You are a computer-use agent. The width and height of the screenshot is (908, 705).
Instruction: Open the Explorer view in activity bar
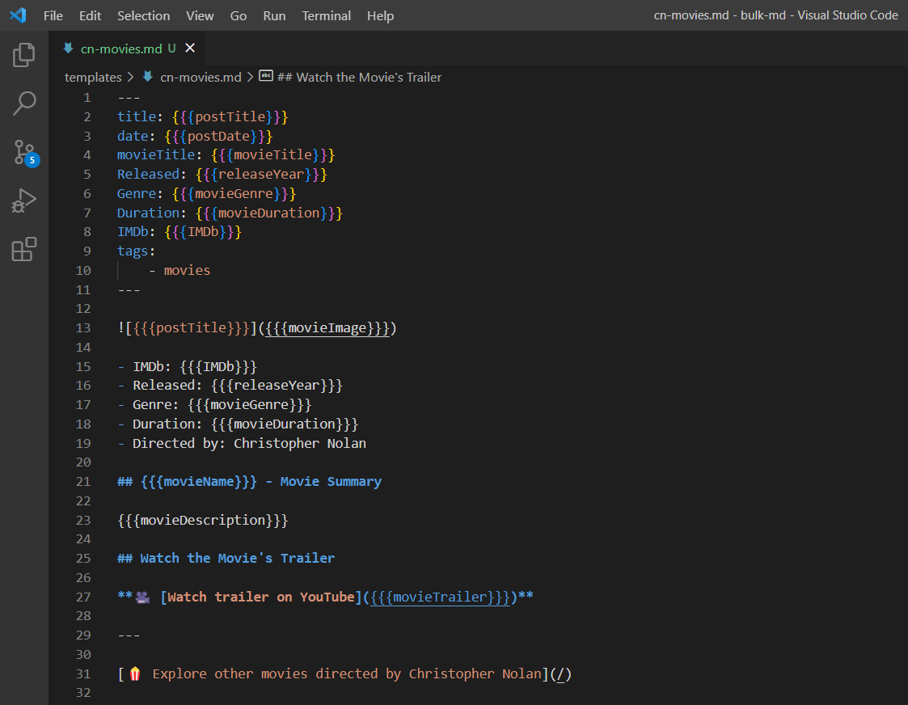[23, 55]
